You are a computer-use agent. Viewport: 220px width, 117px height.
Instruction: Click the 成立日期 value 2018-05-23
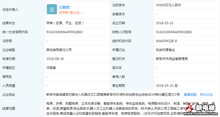pos(165,23)
